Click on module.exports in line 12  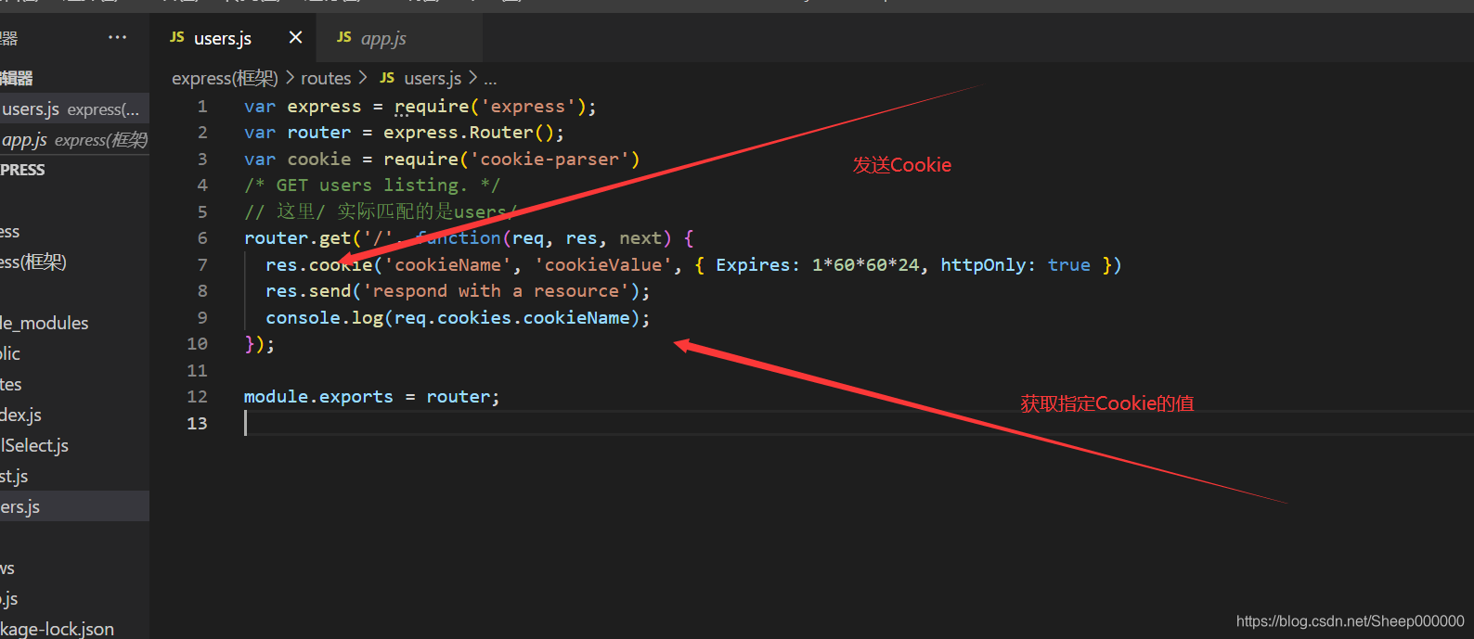[318, 396]
